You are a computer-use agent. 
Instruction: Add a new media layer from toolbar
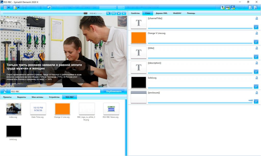(233, 7)
